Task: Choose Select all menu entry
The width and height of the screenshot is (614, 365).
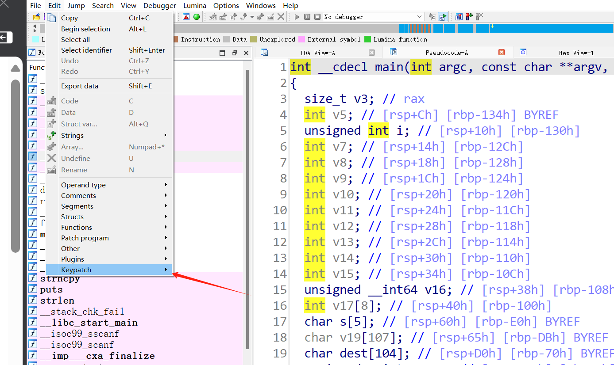Action: click(x=110, y=39)
